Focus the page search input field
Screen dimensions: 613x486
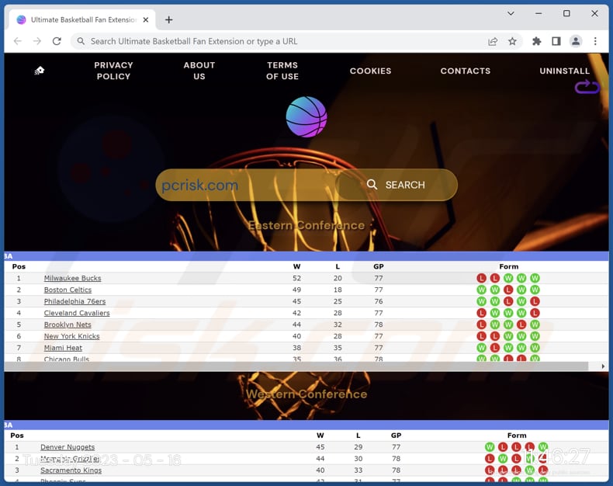(x=246, y=185)
